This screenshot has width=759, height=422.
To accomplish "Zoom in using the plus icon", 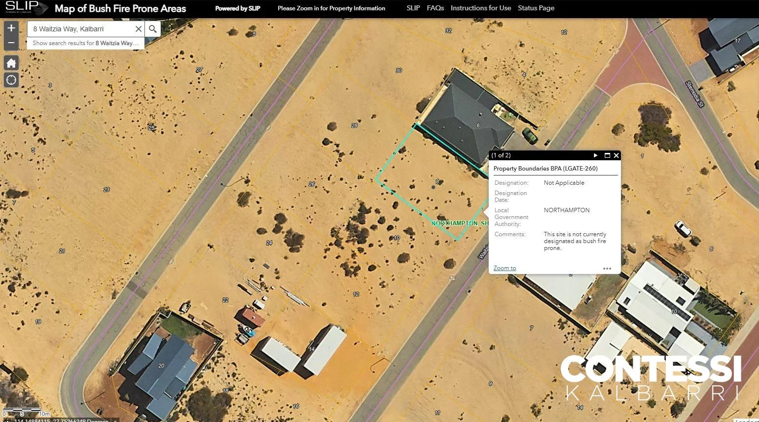I will tap(11, 28).
